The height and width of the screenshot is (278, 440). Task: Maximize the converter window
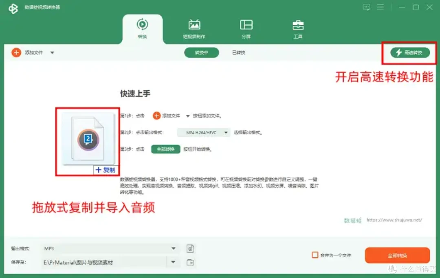coord(416,7)
